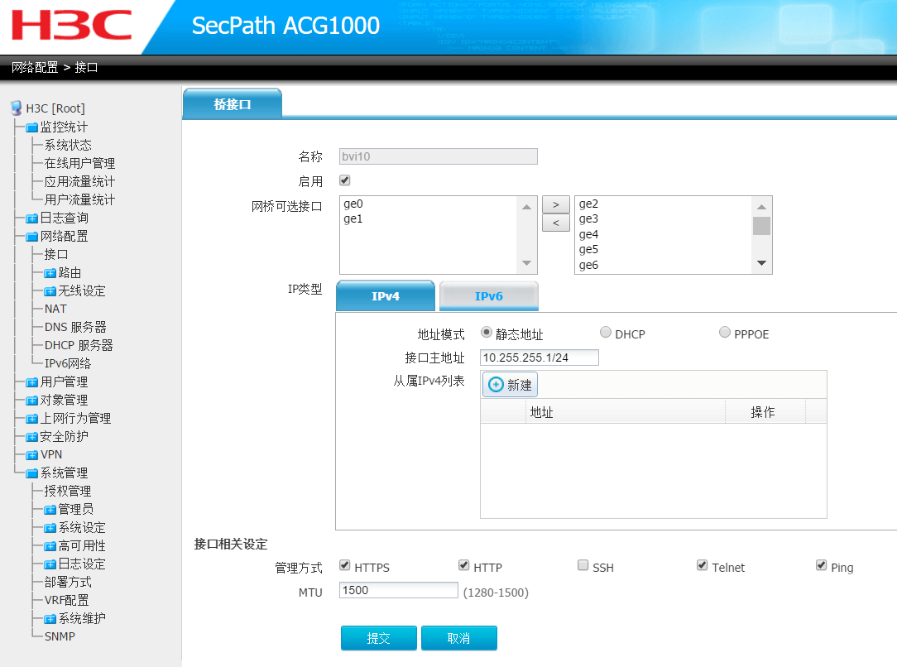Click the 提交 submit button

pos(379,638)
